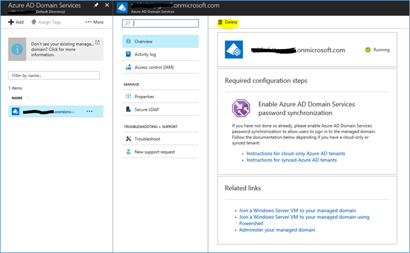This screenshot has width=410, height=253.
Task: Click the Filter by name field
Action: click(x=54, y=75)
